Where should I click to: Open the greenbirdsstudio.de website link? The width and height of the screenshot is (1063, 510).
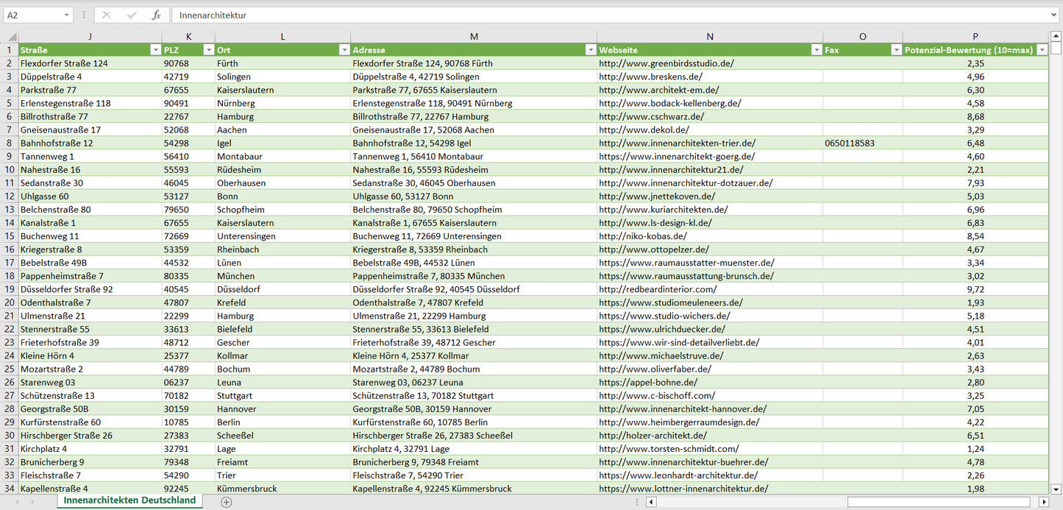pyautogui.click(x=666, y=63)
